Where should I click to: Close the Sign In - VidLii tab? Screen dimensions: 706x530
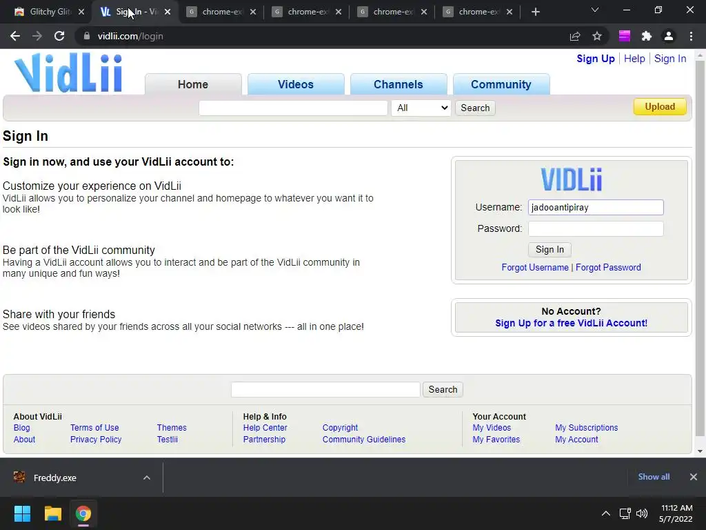[168, 12]
